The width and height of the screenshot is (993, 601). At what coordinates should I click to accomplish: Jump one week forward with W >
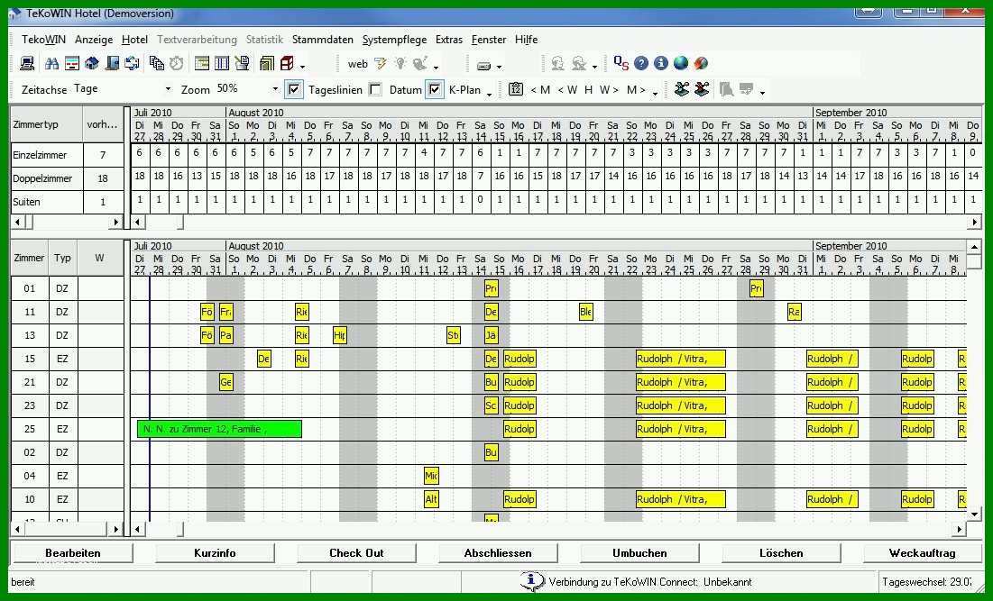(609, 90)
